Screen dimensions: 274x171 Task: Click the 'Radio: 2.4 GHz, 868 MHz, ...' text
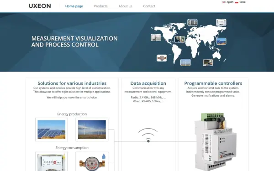(x=148, y=98)
